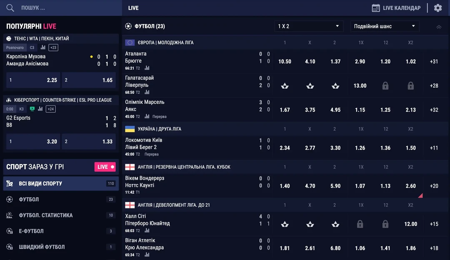Image resolution: width=450 pixels, height=260 pixels.
Task: Select Е-Футбол in the sports list
Action: click(61, 231)
